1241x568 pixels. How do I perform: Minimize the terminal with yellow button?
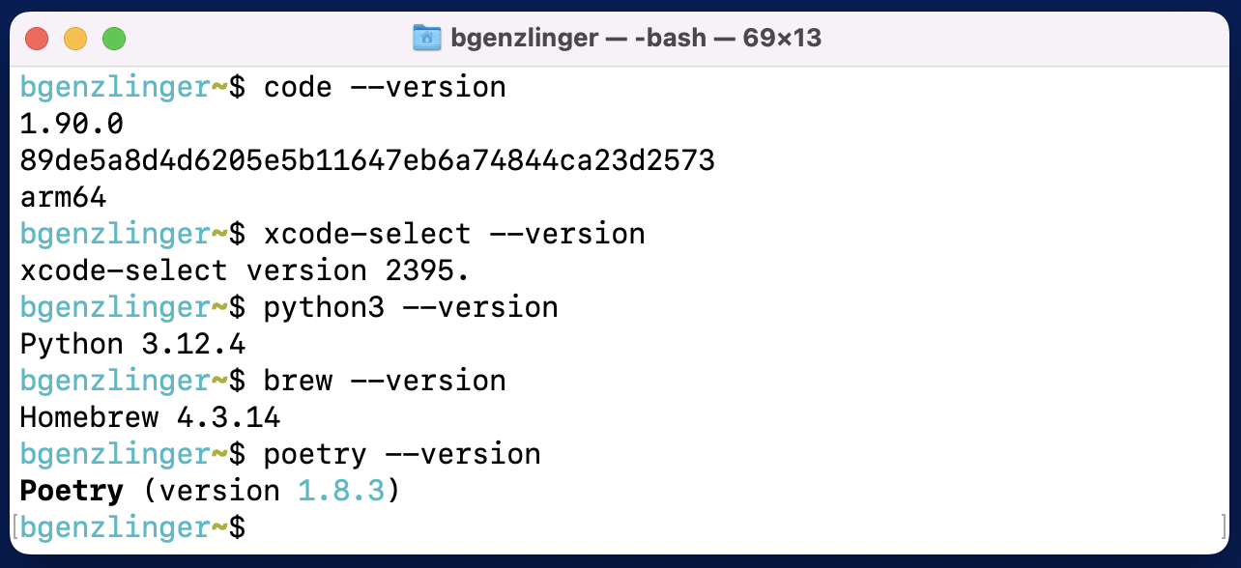coord(74,40)
